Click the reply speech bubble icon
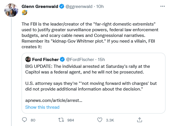This screenshot has width=170, height=126. coord(24,120)
